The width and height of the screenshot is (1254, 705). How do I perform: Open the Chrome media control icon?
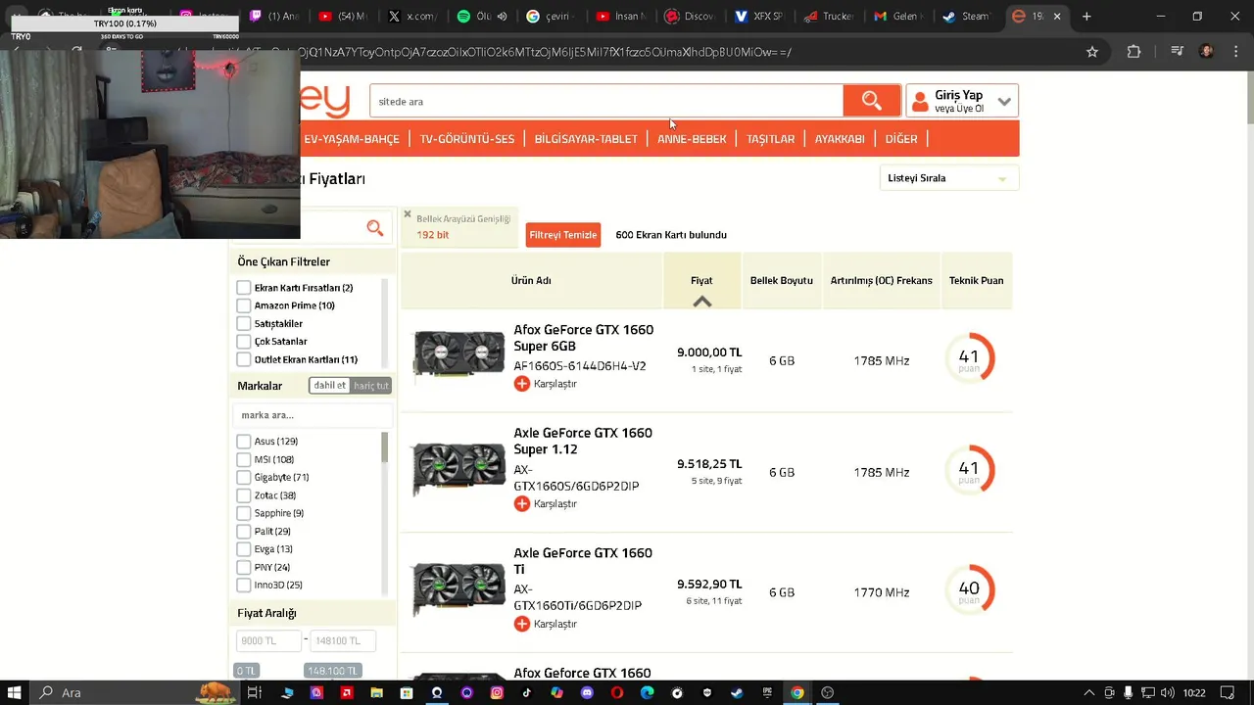[x=1179, y=52]
